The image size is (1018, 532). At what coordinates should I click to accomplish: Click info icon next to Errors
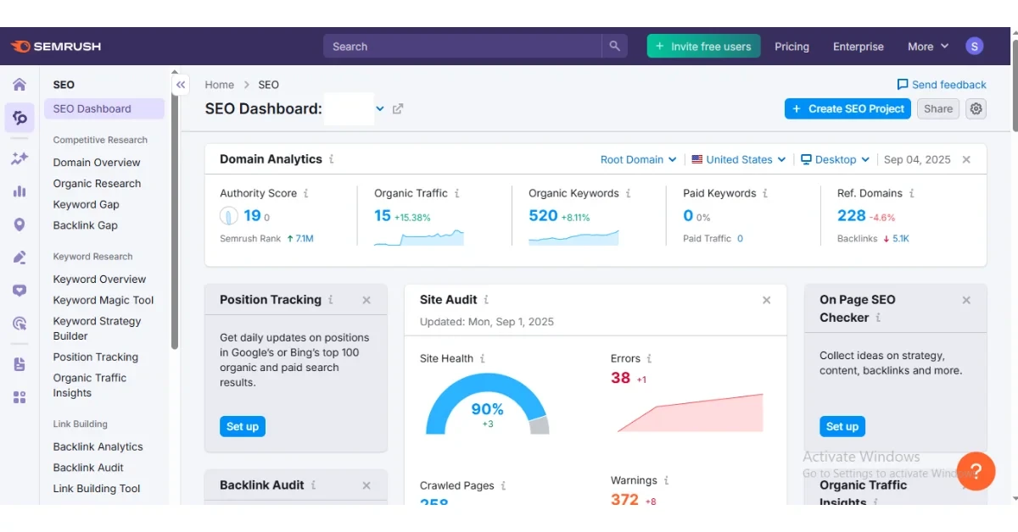[x=650, y=358]
